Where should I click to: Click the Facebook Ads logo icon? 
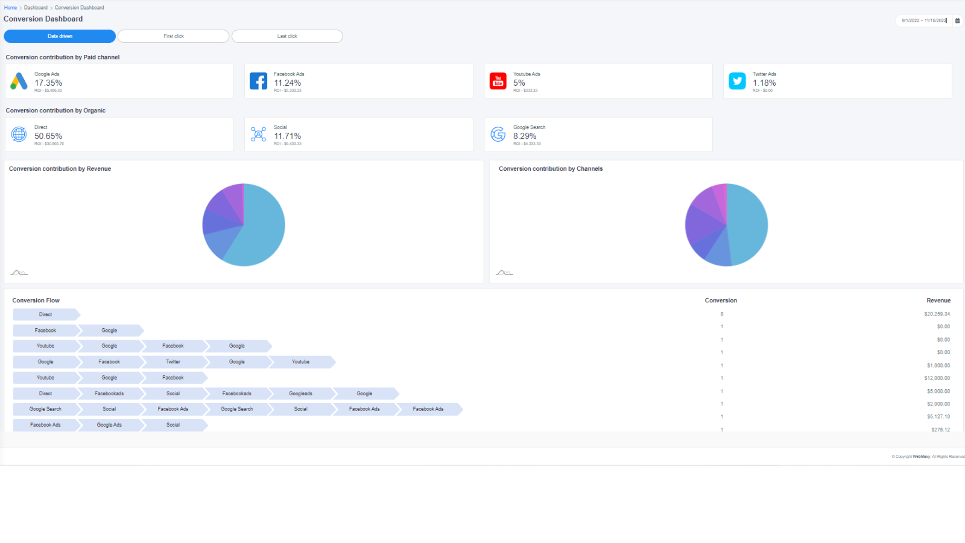tap(258, 81)
